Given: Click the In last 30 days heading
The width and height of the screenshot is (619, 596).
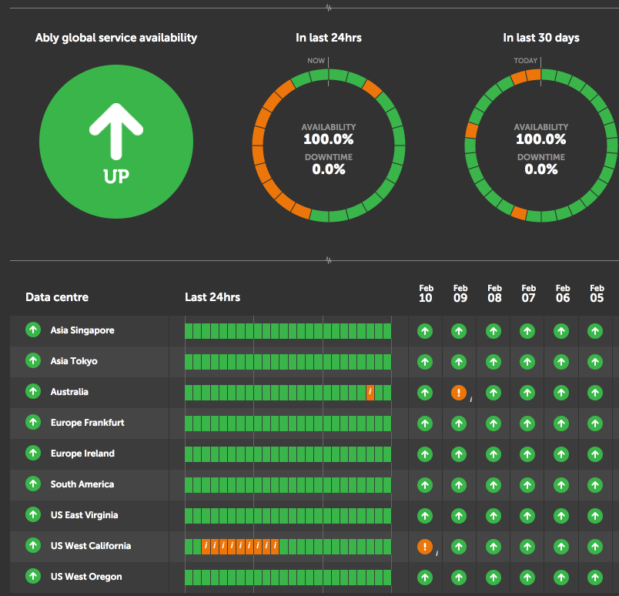Looking at the screenshot, I should pyautogui.click(x=540, y=38).
